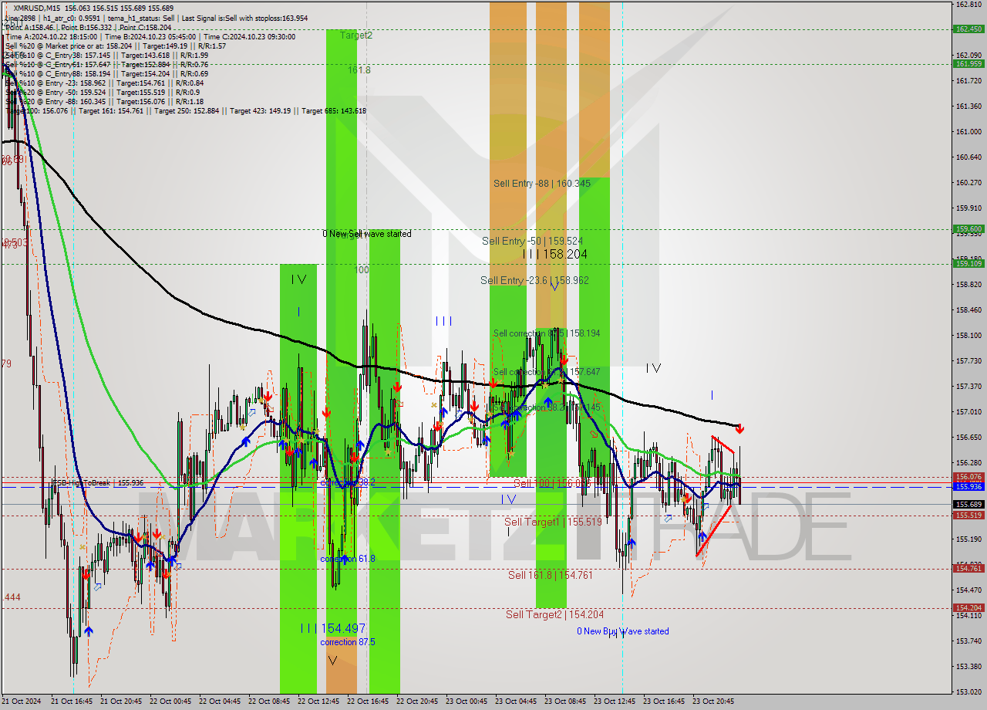This screenshot has height=710, width=987.
Task: Click the 158.100 price scale value
Action: pos(968,336)
